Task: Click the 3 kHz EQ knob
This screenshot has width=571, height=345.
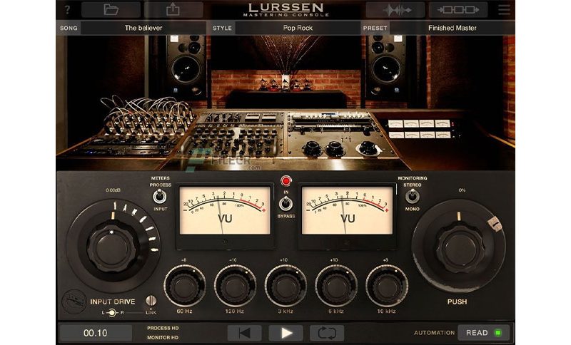Action: coord(285,286)
